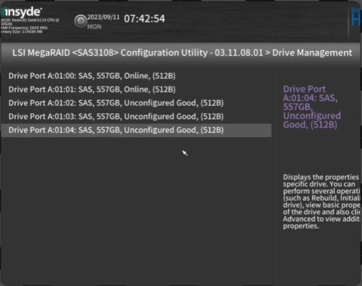Click the Insyde logo at the top left
The image size is (362, 286).
(x=23, y=12)
